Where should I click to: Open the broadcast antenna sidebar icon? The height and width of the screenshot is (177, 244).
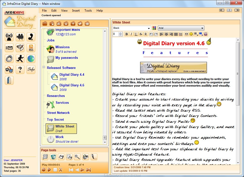tap(9, 37)
